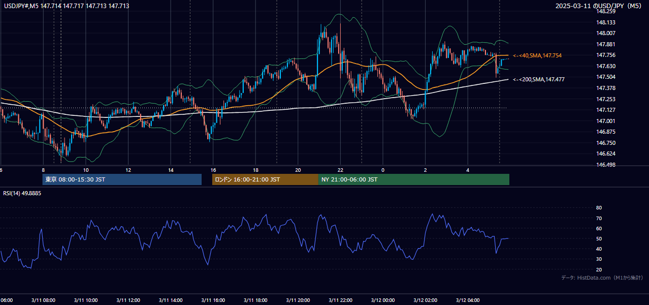Click RSI scale value 30
Image resolution: width=649 pixels, height=305 pixels.
click(599, 259)
